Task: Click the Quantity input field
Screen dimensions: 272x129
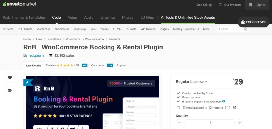Action: [210, 123]
